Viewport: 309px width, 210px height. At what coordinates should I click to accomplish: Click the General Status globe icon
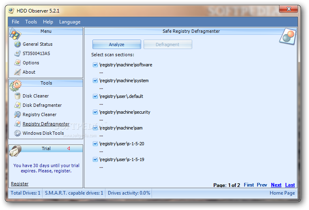17,44
